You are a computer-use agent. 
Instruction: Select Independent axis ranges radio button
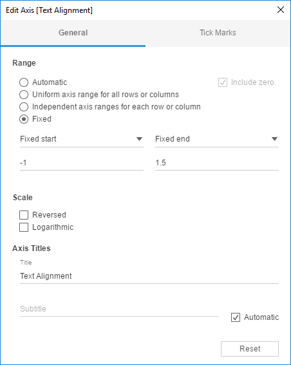(x=24, y=107)
